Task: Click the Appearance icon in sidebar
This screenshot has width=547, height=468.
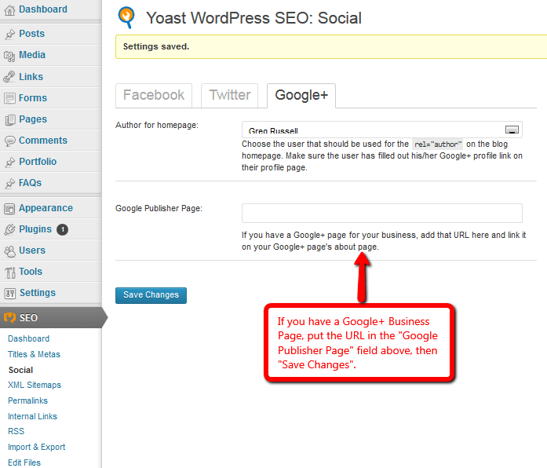Action: tap(9, 209)
